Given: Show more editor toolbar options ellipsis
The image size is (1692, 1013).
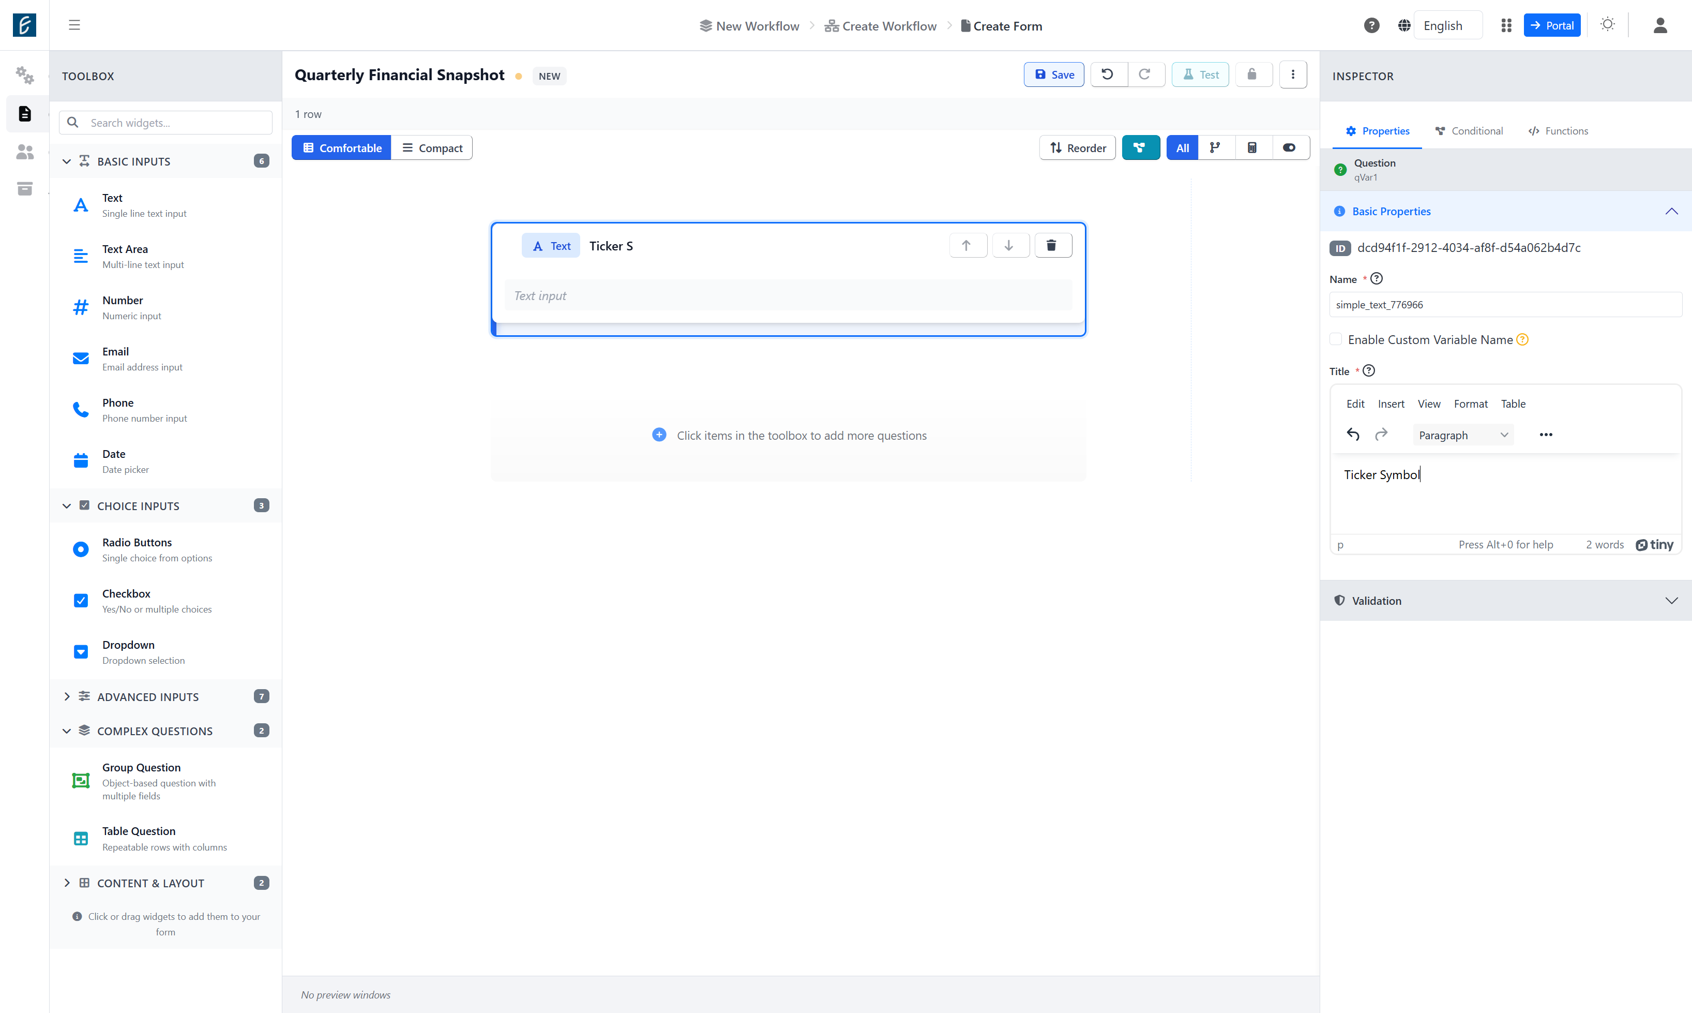Looking at the screenshot, I should [1546, 435].
